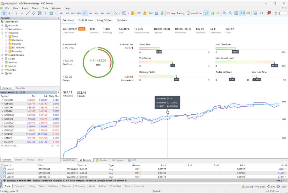Select the crosshair cursor tool
Image resolution: width=288 pixels, height=193 pixels.
10,13
